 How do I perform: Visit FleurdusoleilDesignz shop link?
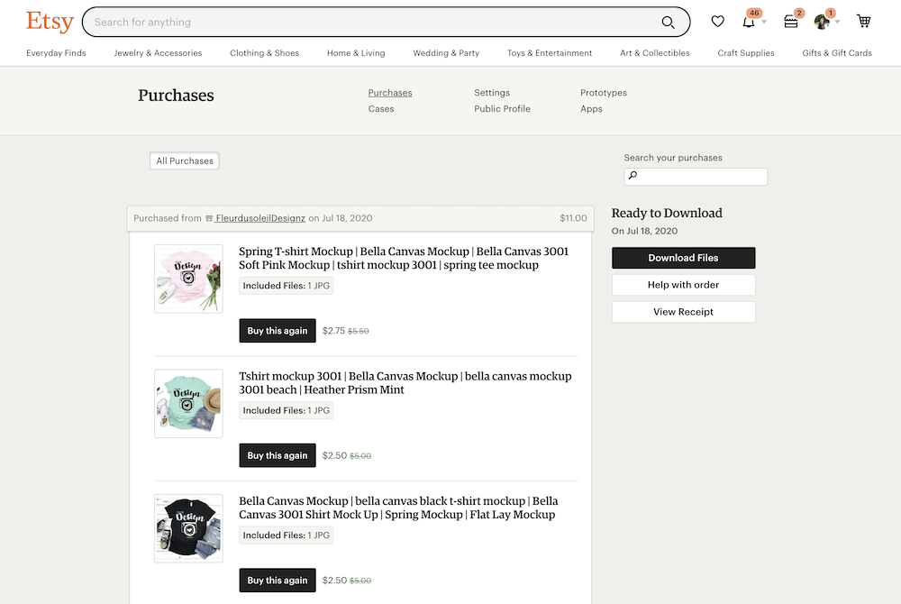(x=260, y=218)
